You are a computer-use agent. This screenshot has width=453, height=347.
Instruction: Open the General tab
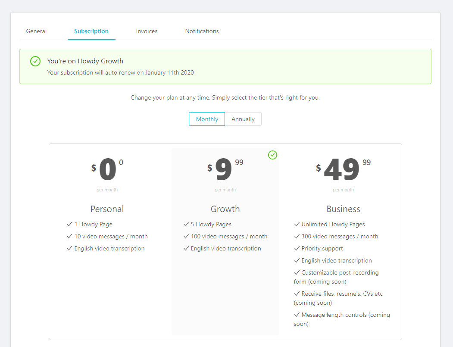(x=36, y=31)
